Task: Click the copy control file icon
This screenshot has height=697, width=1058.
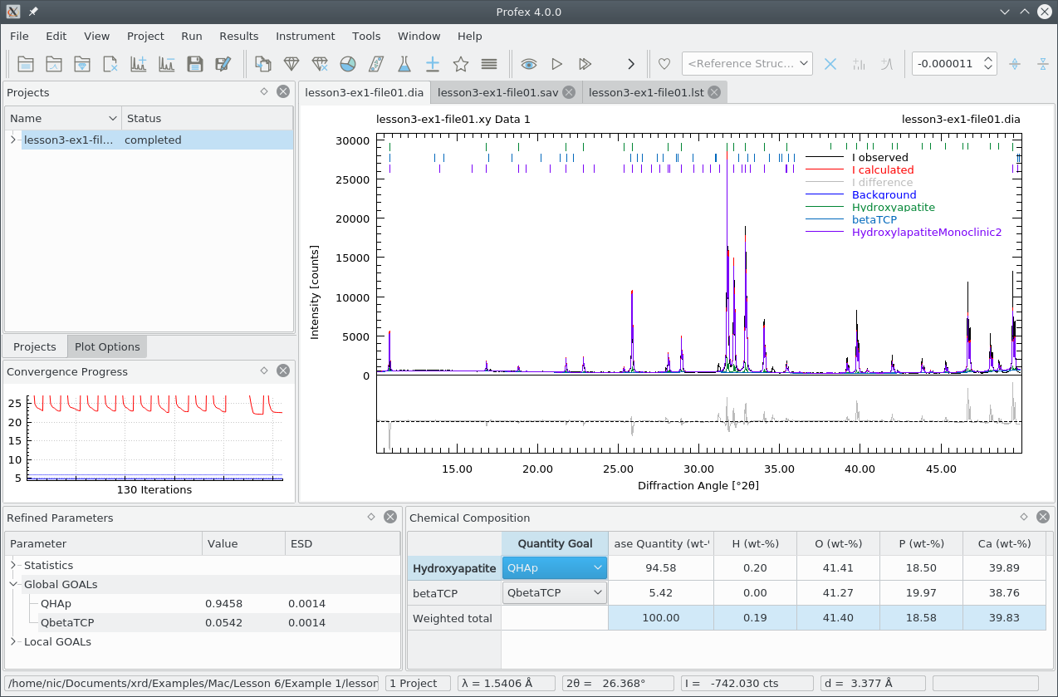Action: pyautogui.click(x=263, y=64)
